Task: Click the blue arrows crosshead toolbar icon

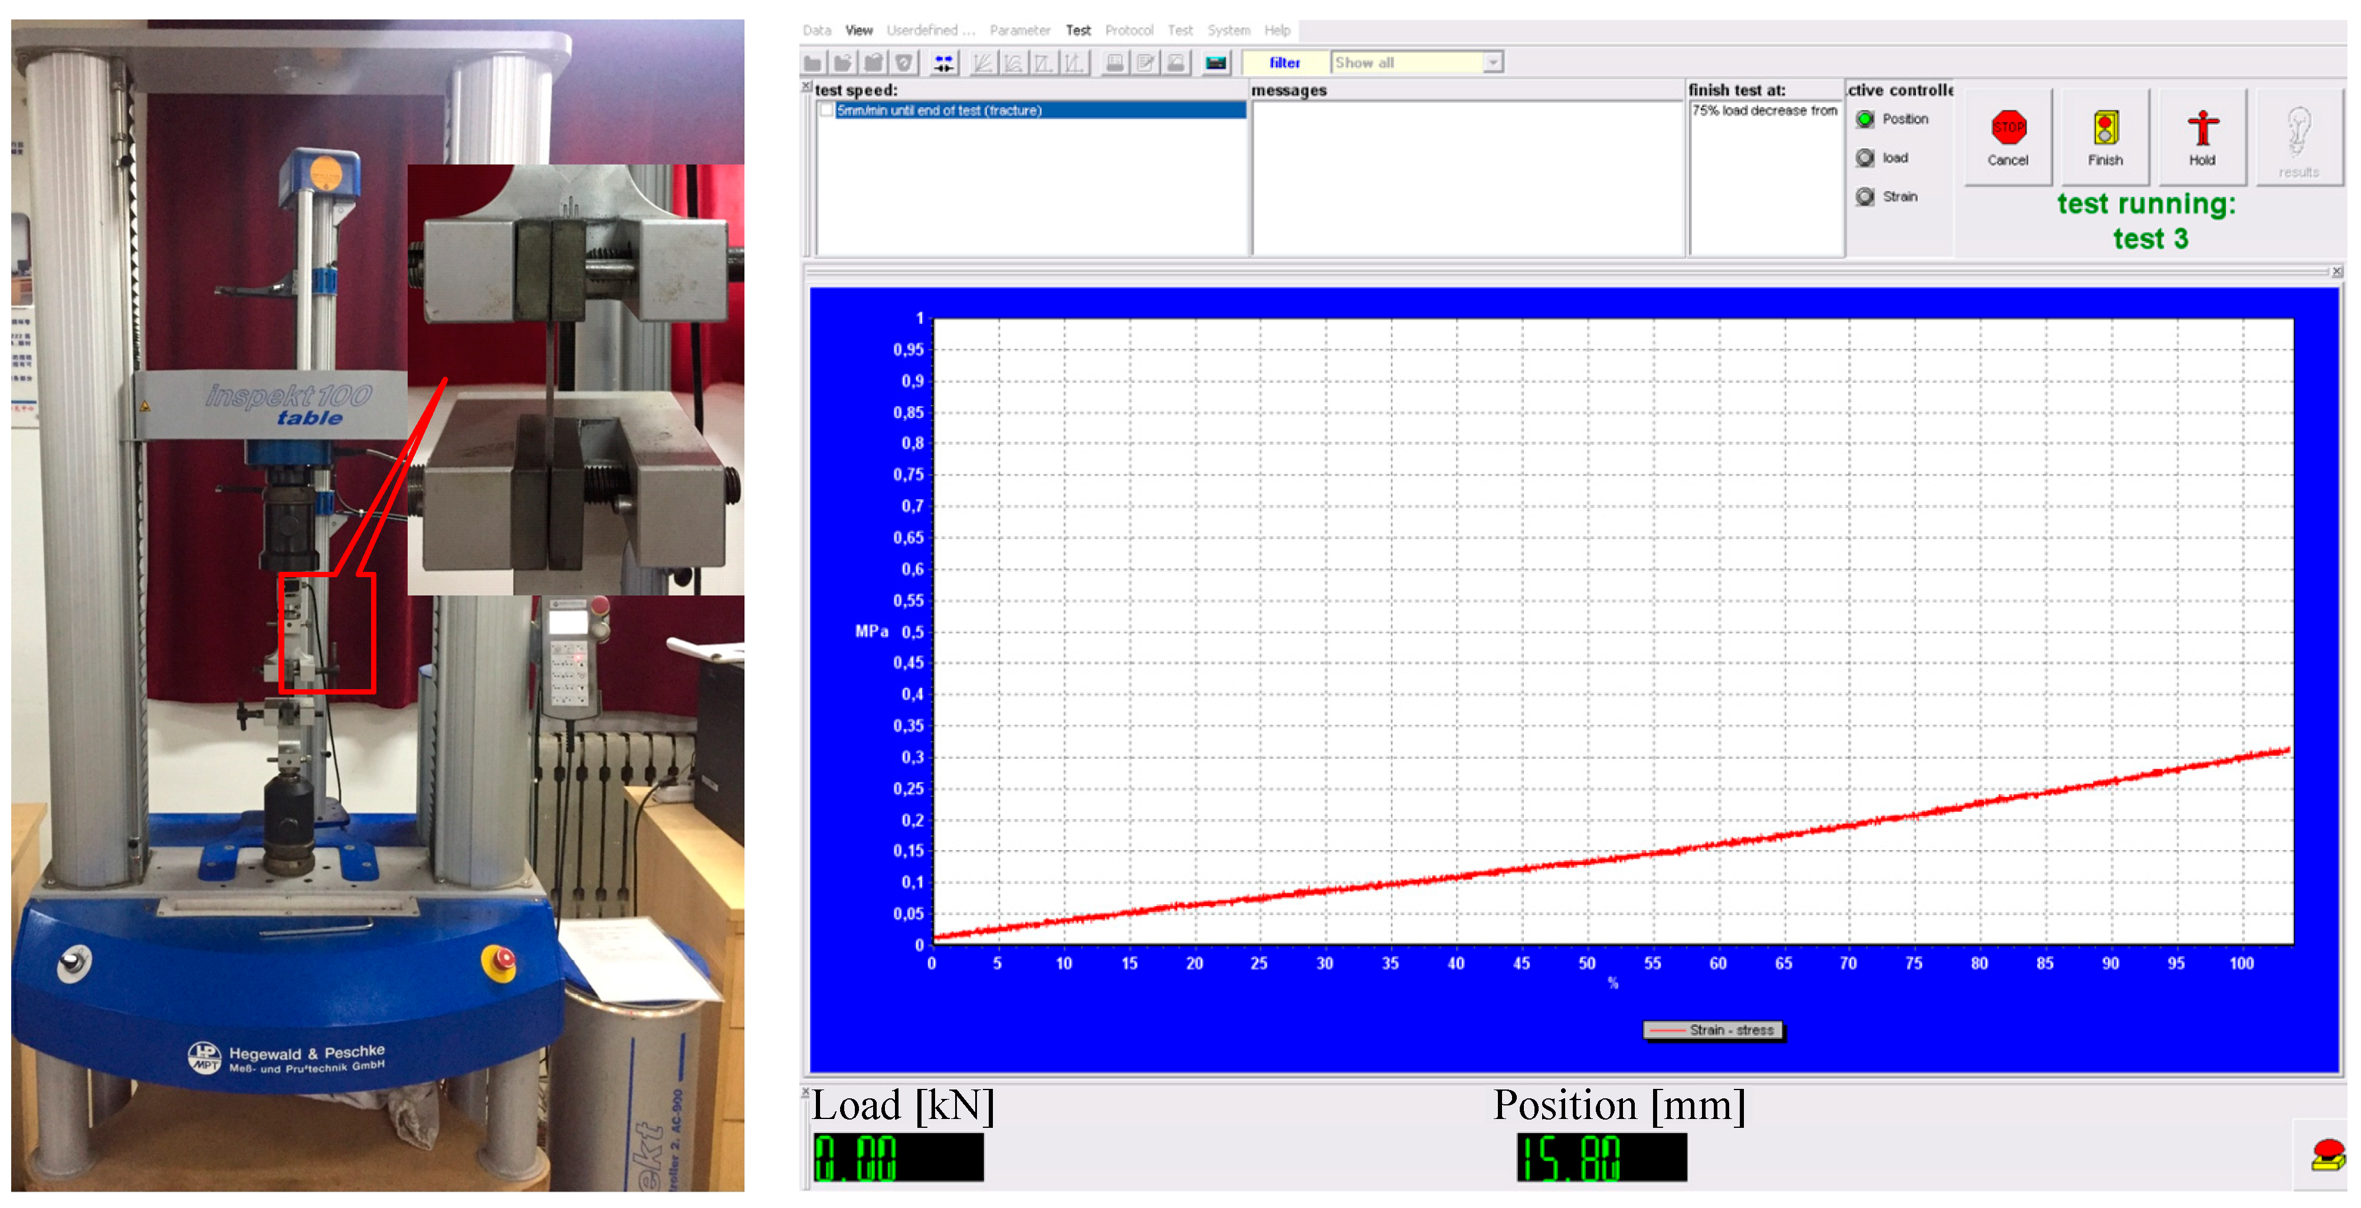Action: pos(943,63)
